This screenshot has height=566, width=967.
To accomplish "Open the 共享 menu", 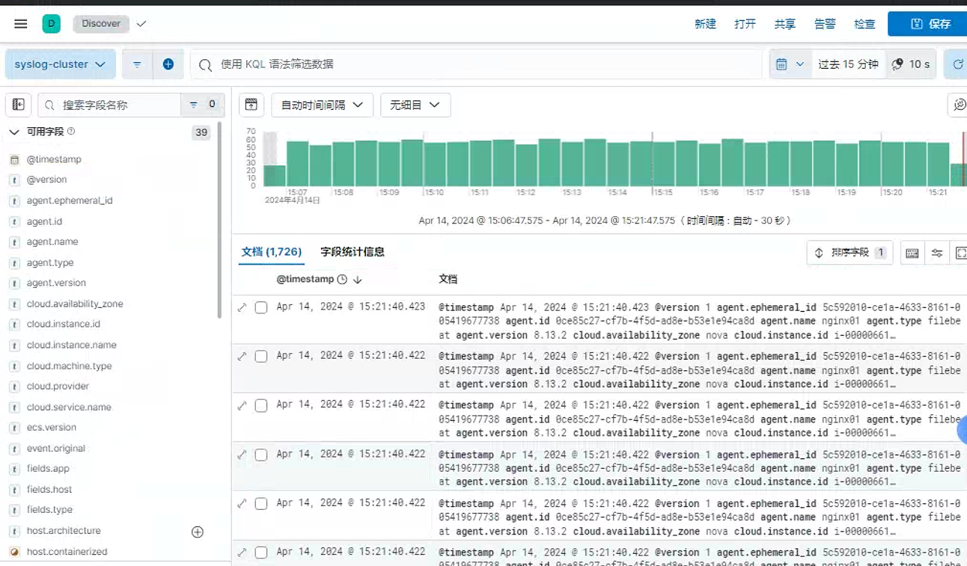I will (785, 24).
